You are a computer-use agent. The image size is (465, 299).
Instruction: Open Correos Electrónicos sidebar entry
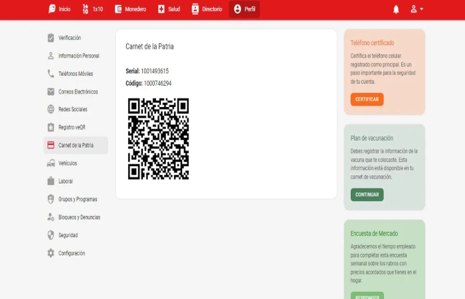click(78, 92)
